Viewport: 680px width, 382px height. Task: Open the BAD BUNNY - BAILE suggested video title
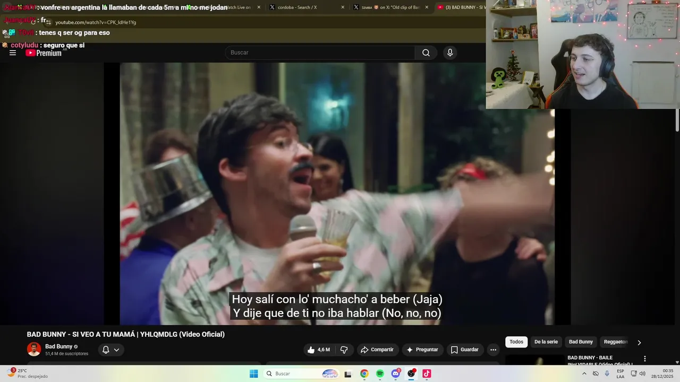coord(600,360)
